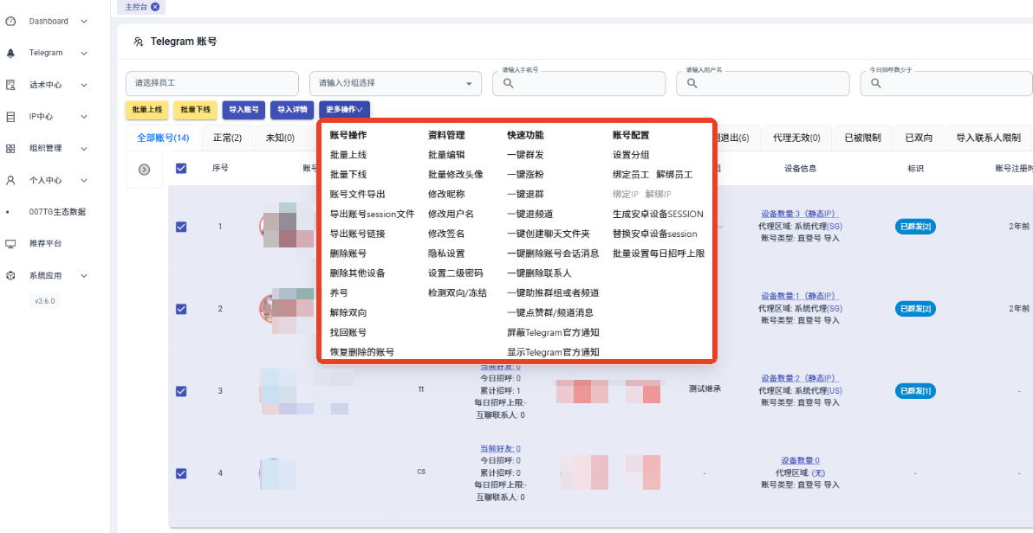Uncheck the checkbox for row 1

(181, 227)
